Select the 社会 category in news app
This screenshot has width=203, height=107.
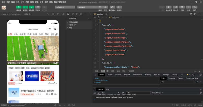point(16,34)
